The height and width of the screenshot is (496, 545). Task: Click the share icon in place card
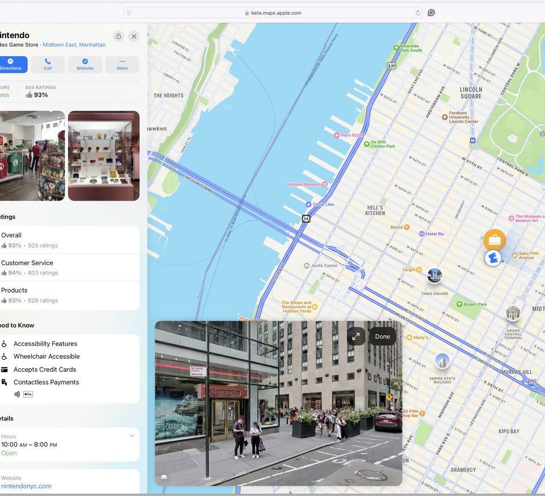118,36
